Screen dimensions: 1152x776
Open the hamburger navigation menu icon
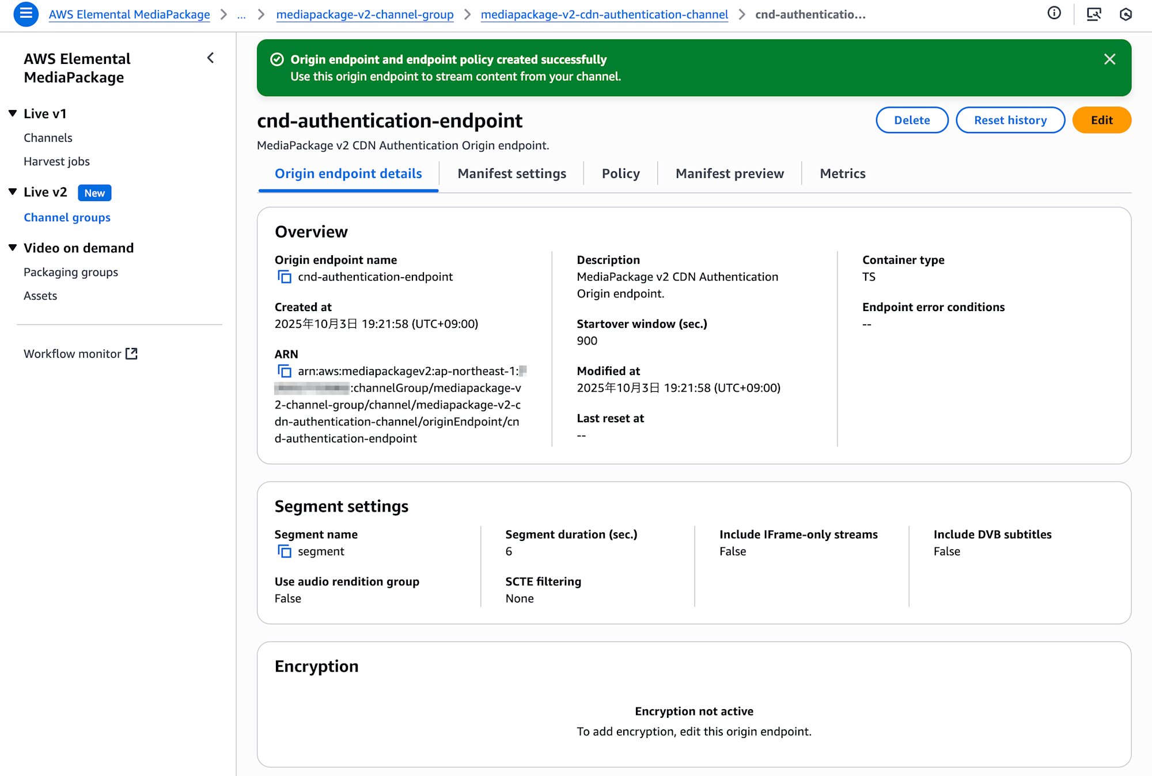[x=25, y=14]
